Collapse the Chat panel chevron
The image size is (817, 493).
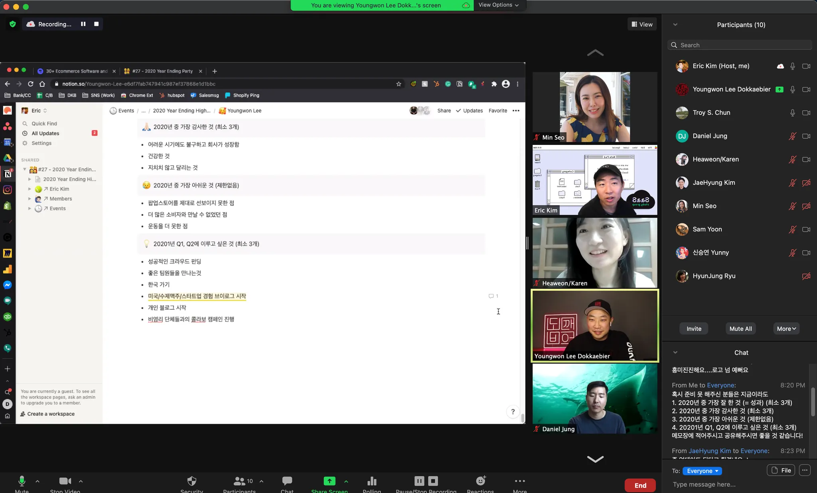tap(675, 352)
